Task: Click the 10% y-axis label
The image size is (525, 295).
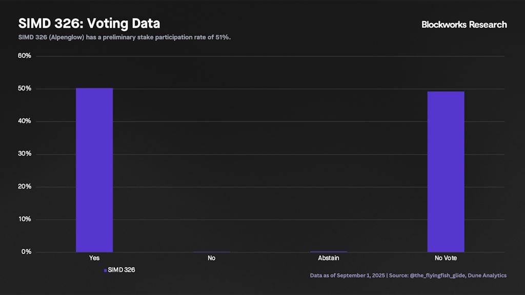Action: coord(25,219)
